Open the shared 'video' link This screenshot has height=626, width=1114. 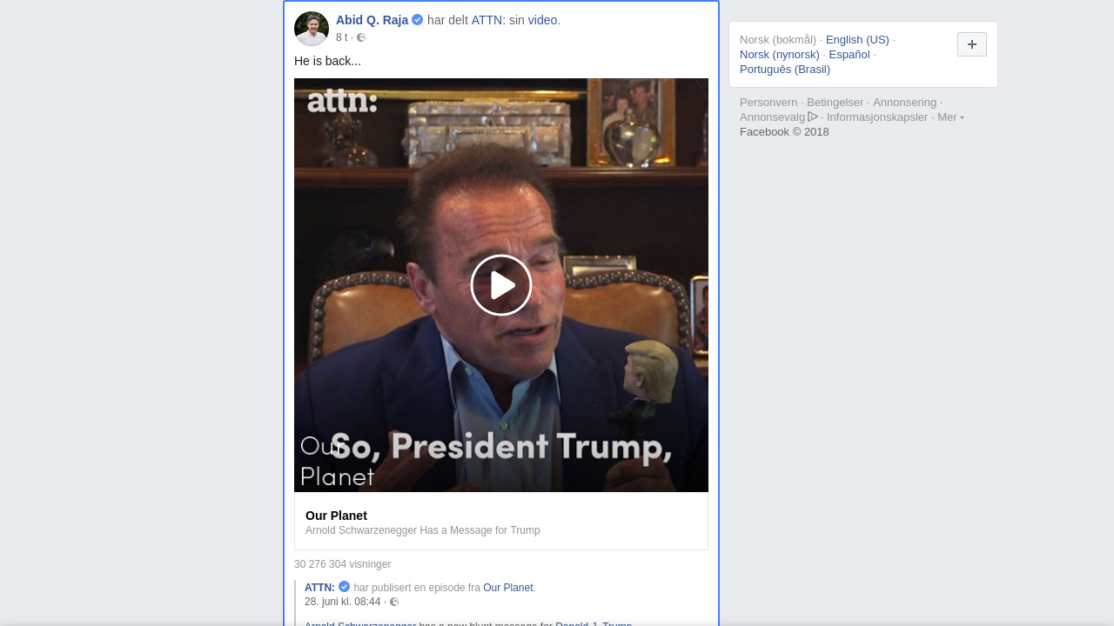pos(542,20)
